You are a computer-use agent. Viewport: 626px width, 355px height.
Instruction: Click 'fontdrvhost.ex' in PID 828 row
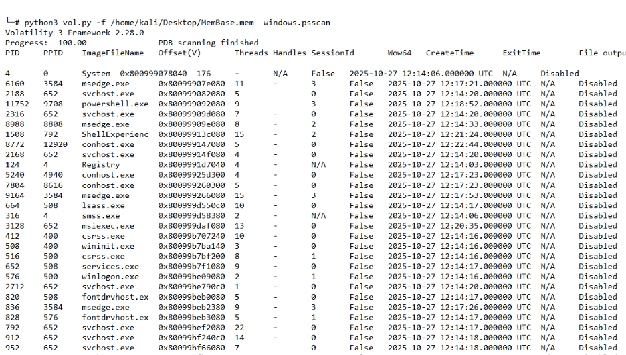click(115, 318)
